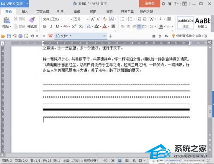
Task: Open the 插入 ribbon tab
Action: (24, 12)
